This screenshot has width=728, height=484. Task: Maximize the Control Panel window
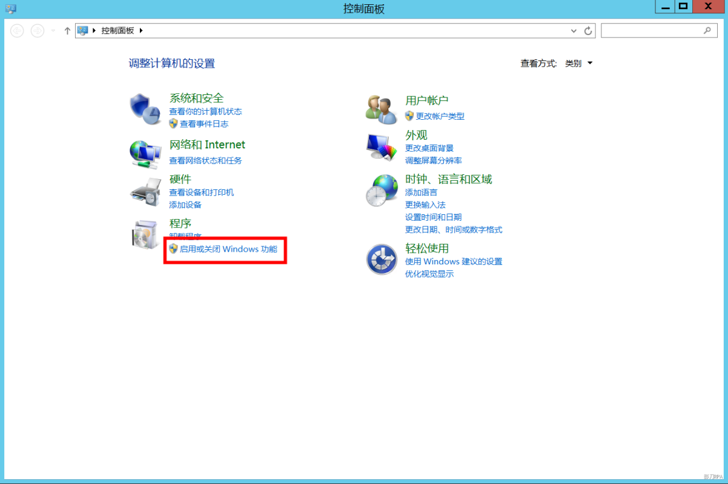pyautogui.click(x=683, y=6)
